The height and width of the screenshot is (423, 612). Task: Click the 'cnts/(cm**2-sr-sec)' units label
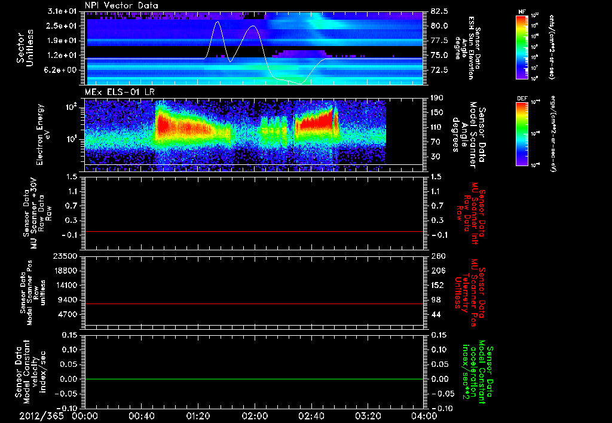pyautogui.click(x=552, y=47)
